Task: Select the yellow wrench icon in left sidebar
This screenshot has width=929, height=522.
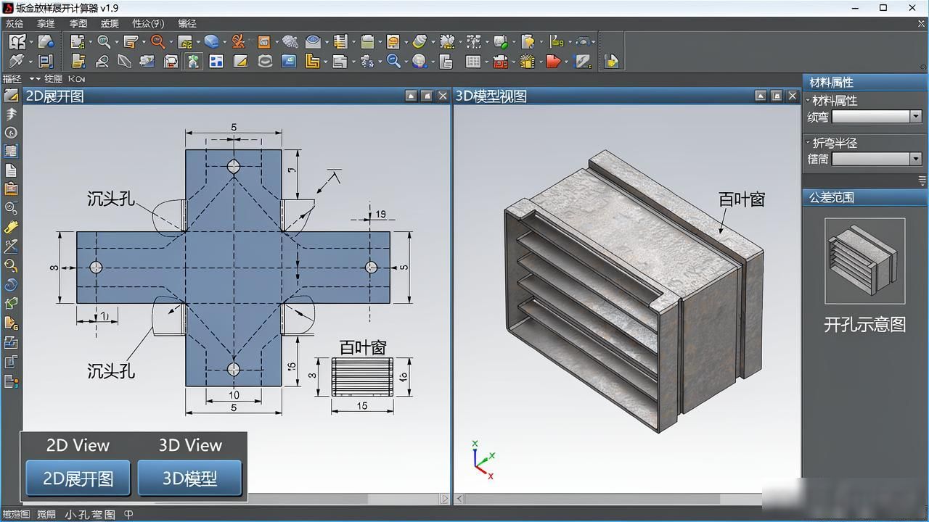Action: (11, 228)
